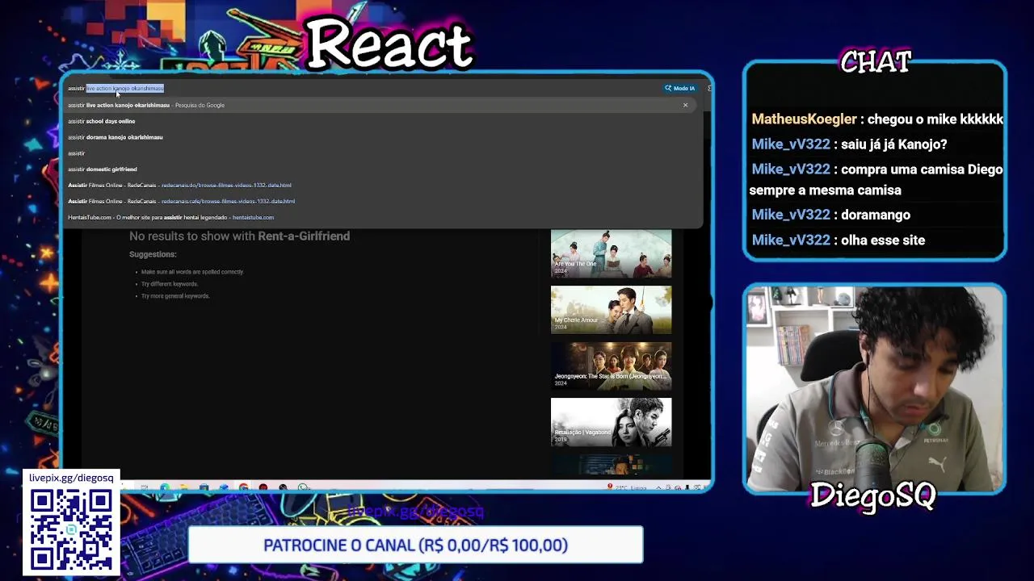Select suggestion 'assistir live action kanojo okarishimasu' Pesquisa do Google
The image size is (1034, 581).
380,105
